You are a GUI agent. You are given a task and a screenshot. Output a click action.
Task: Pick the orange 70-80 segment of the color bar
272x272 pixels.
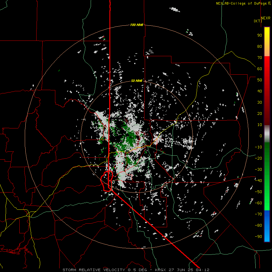[x=267, y=51]
